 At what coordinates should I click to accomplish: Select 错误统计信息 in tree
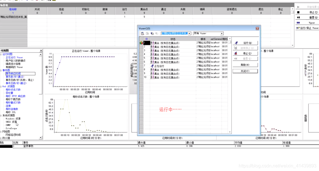pyautogui.click(x=13, y=64)
